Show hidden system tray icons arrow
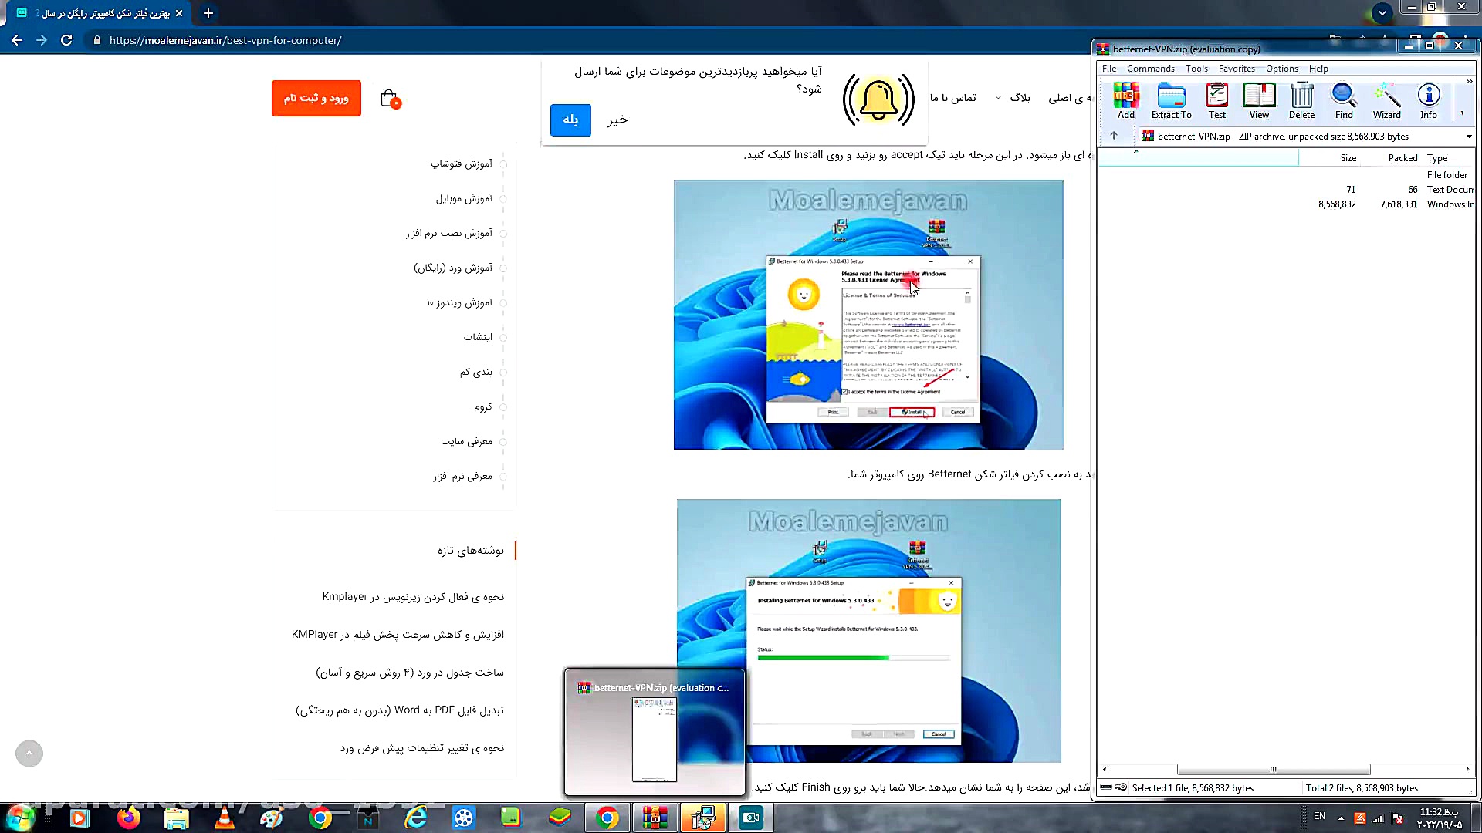Viewport: 1482px width, 833px height. click(x=1341, y=818)
